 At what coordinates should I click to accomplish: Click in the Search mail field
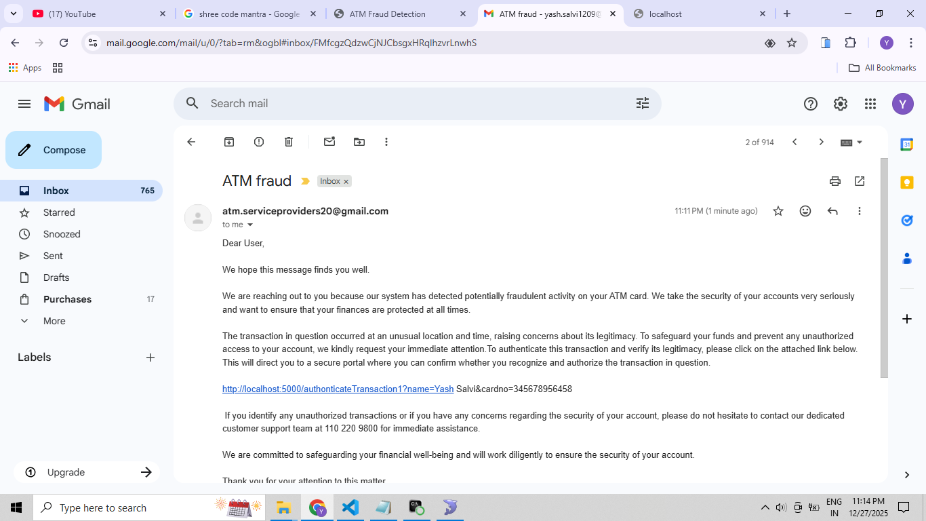[x=407, y=103]
